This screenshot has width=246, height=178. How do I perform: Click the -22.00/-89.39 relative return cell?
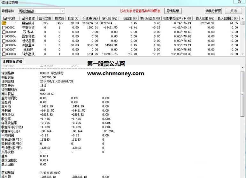pos(181,54)
